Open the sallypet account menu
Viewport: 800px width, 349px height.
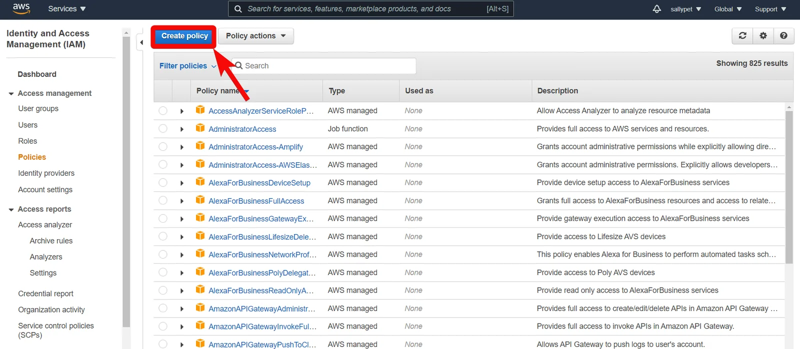coord(685,9)
